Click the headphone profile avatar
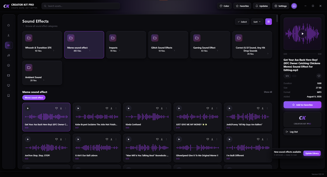The image size is (327, 177). pyautogui.click(x=294, y=6)
